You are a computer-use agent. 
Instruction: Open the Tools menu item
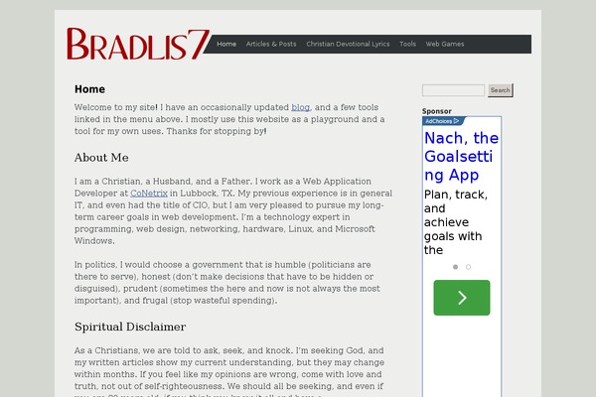click(407, 44)
